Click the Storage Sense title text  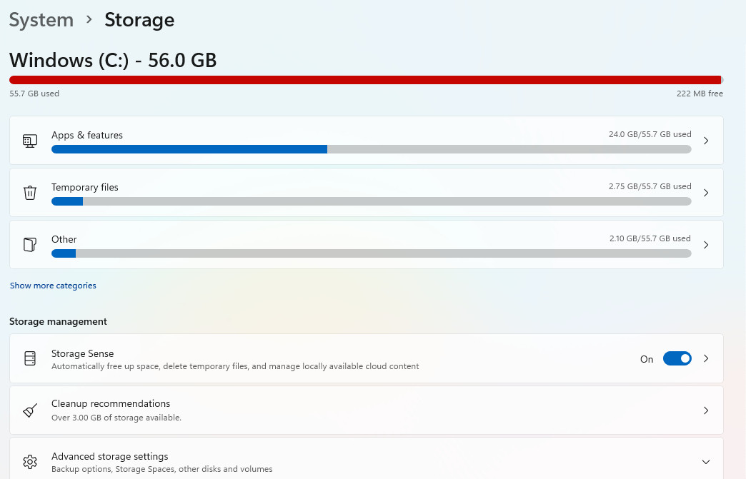pyautogui.click(x=82, y=353)
